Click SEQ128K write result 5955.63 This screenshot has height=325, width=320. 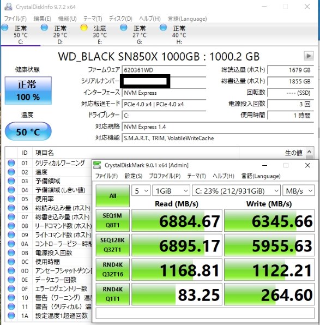tap(269, 245)
